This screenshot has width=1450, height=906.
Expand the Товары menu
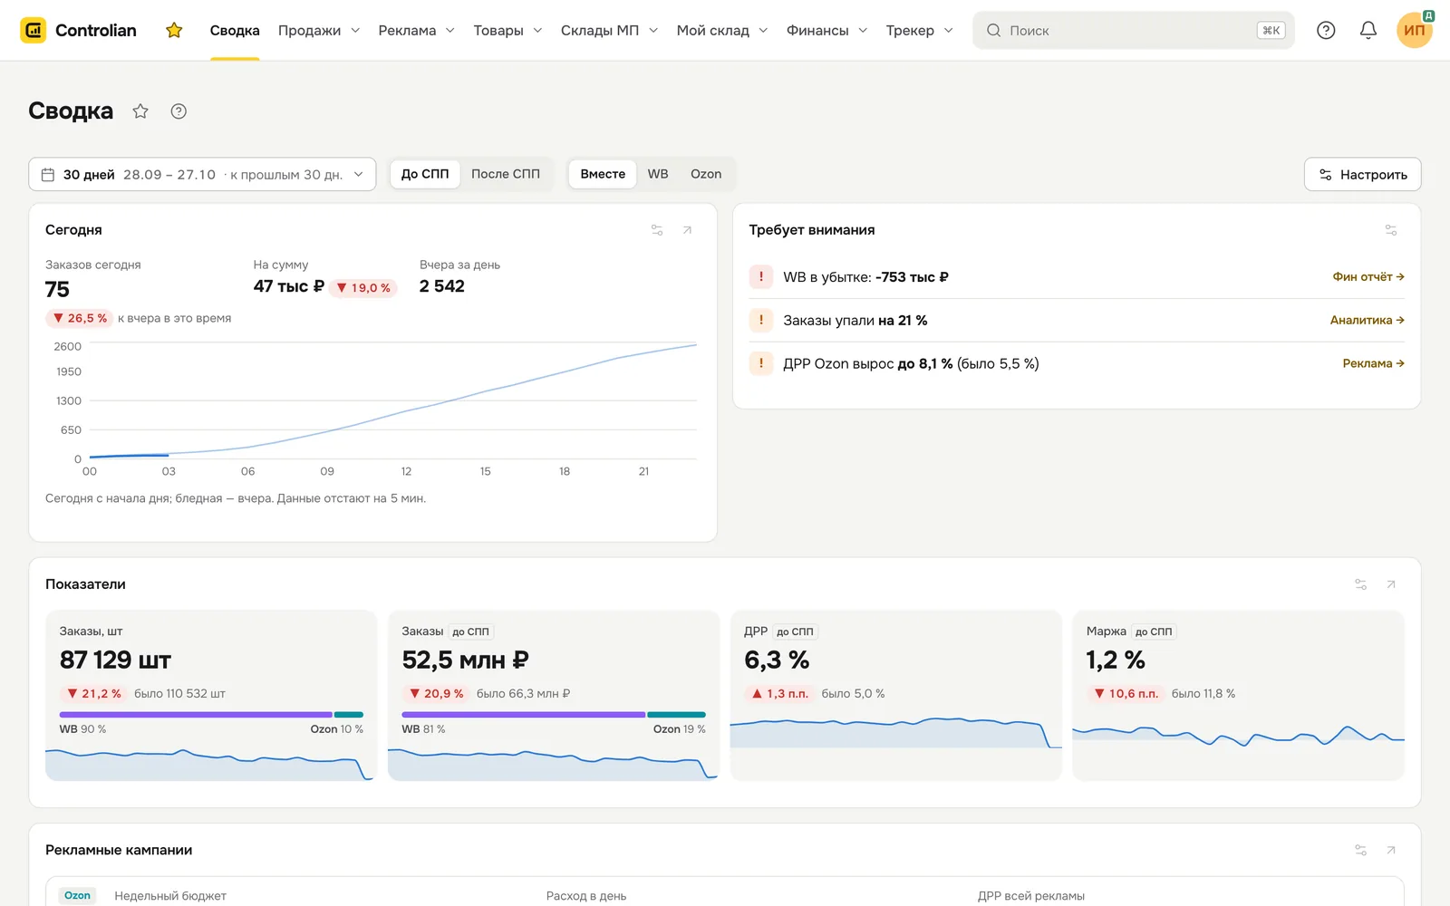(508, 31)
